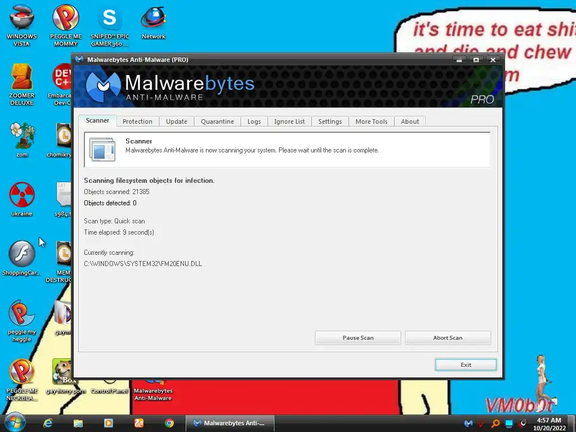Open the More Tools tab
Image resolution: width=576 pixels, height=432 pixels.
click(x=371, y=121)
